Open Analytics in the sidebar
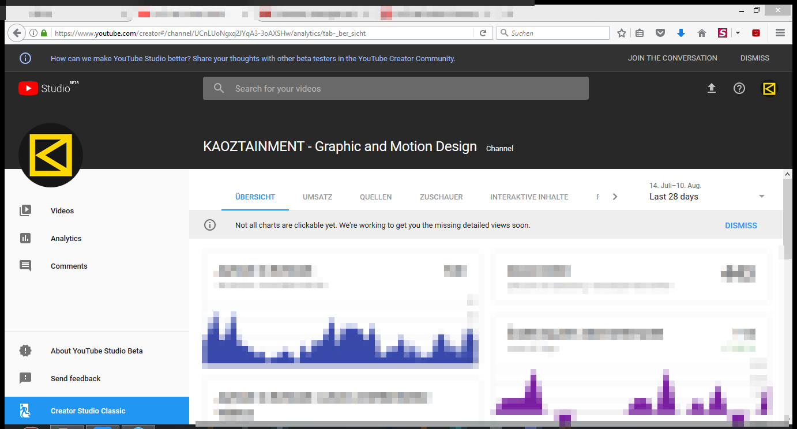Viewport: 797px width, 429px height. point(66,239)
